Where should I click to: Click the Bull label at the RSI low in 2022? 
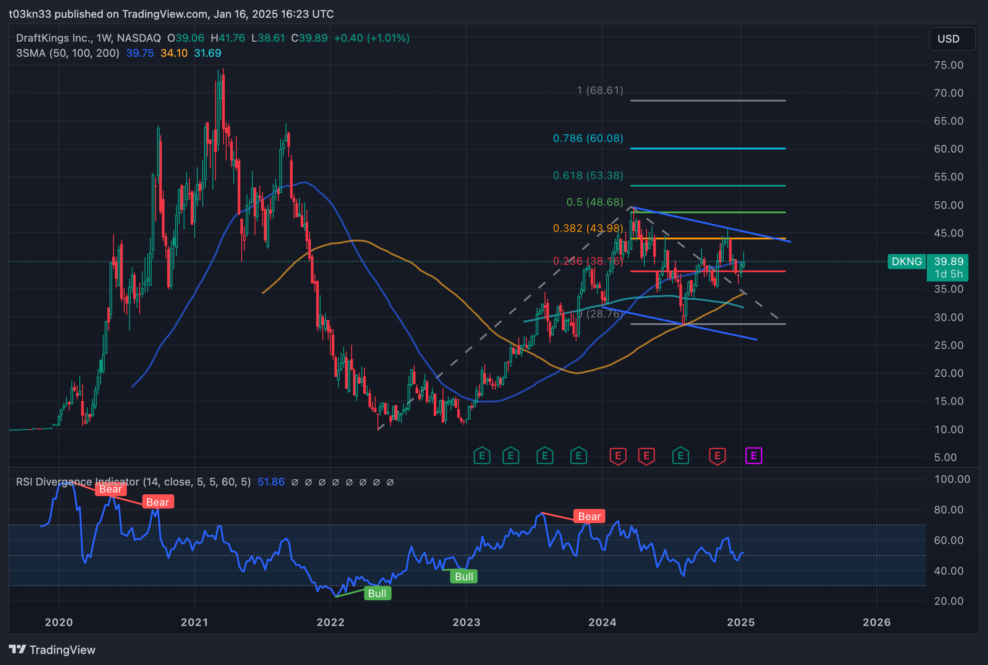[377, 593]
